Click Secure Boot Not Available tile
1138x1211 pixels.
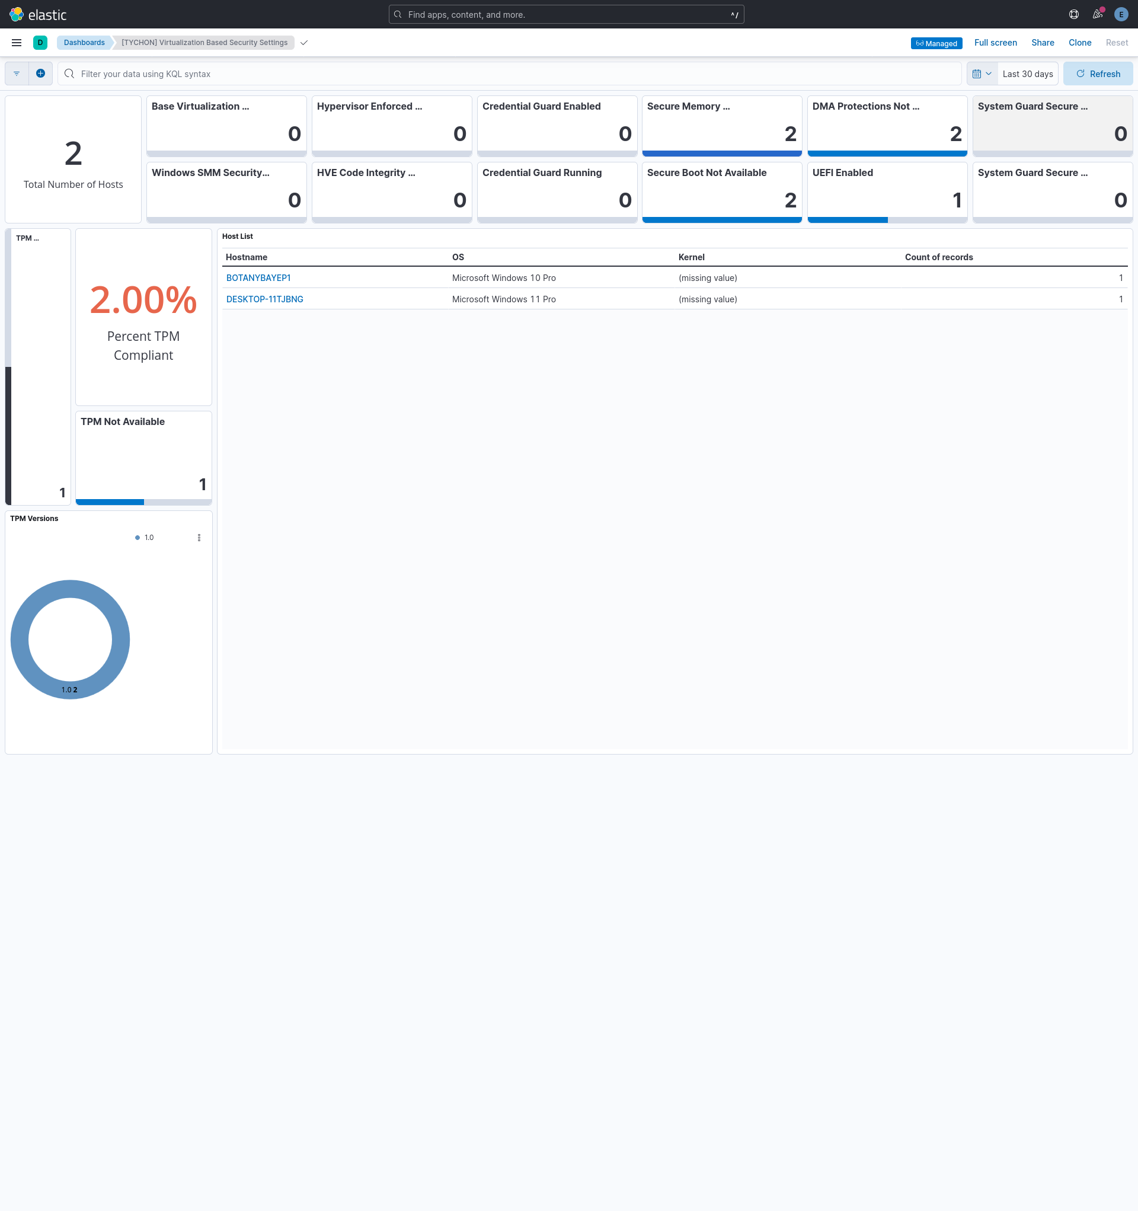(722, 193)
